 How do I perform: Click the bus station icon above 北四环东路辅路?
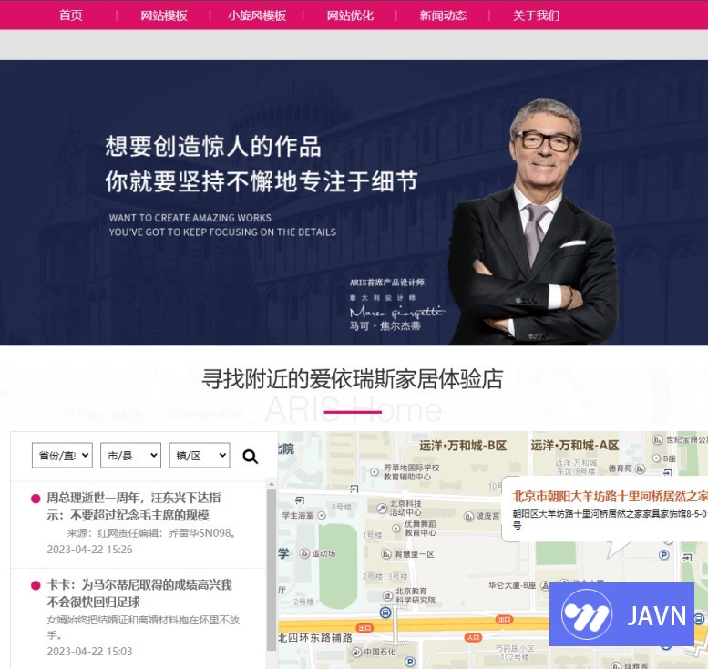click(385, 612)
